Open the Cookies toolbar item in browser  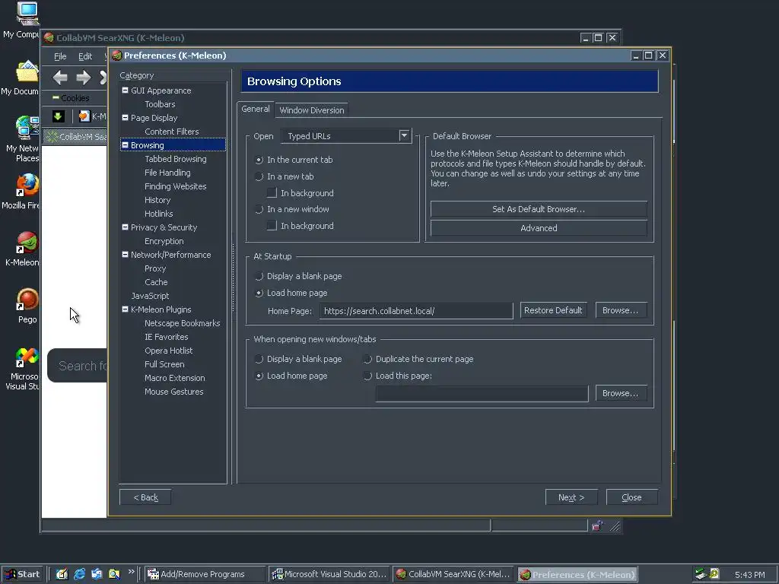[x=72, y=98]
